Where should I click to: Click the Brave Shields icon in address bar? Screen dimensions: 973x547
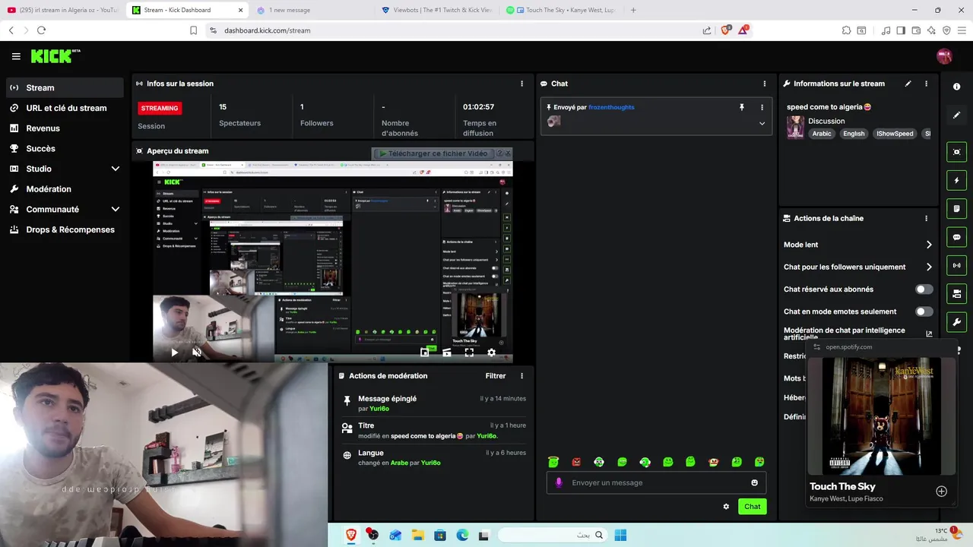click(725, 30)
